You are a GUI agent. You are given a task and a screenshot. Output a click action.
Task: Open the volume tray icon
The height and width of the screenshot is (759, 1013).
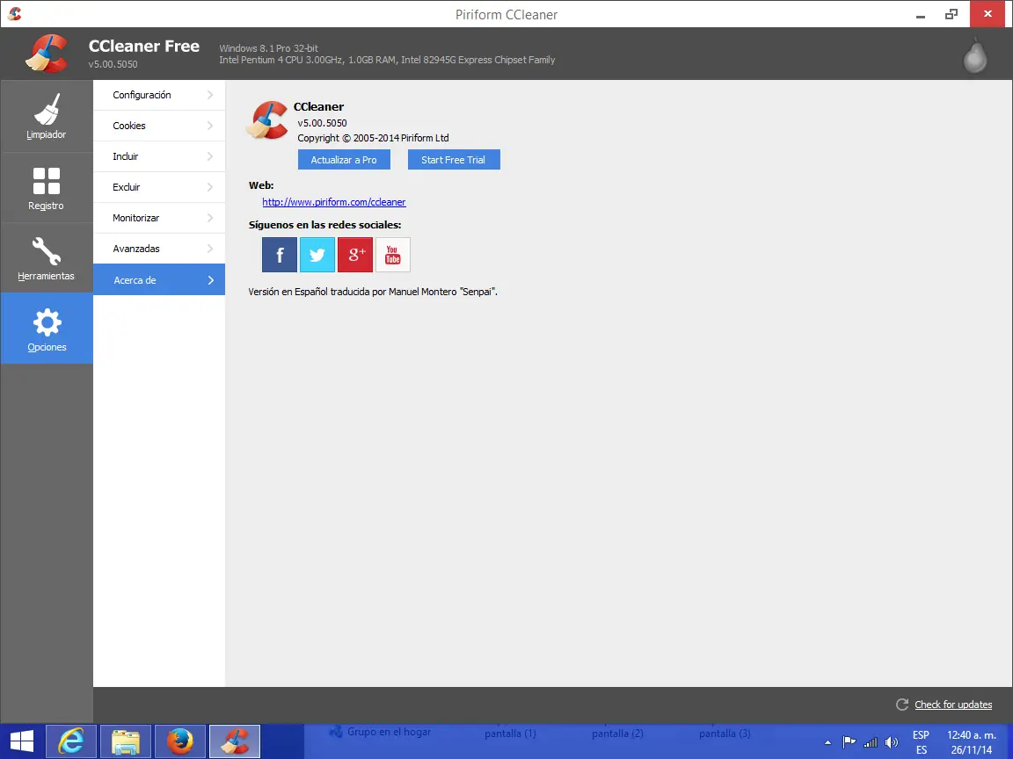[892, 742]
